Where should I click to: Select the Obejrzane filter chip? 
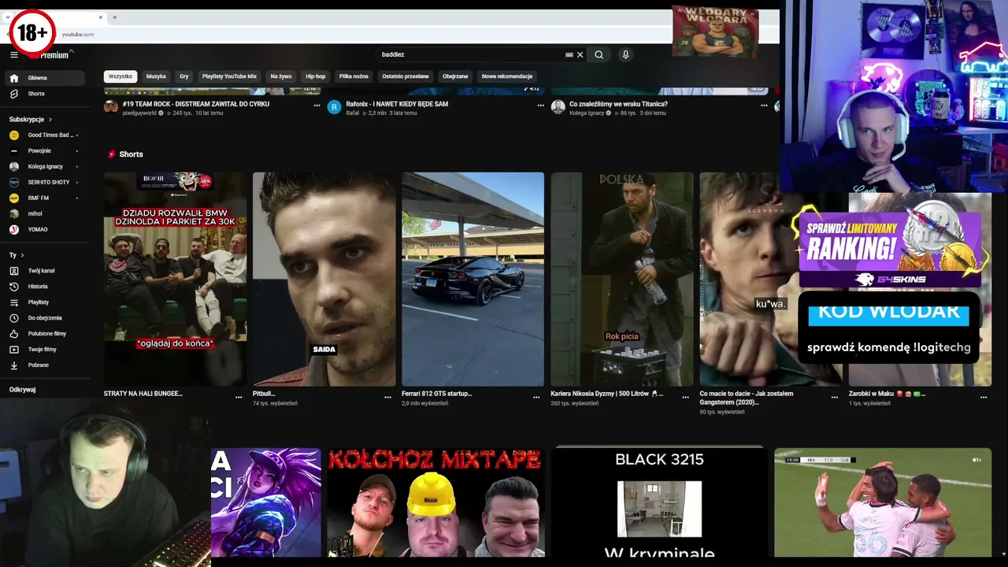pos(455,76)
